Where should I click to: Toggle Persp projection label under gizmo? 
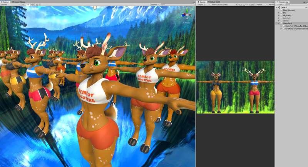(187, 23)
